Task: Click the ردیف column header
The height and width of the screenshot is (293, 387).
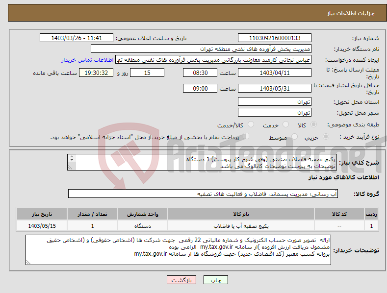Action: 371,214
